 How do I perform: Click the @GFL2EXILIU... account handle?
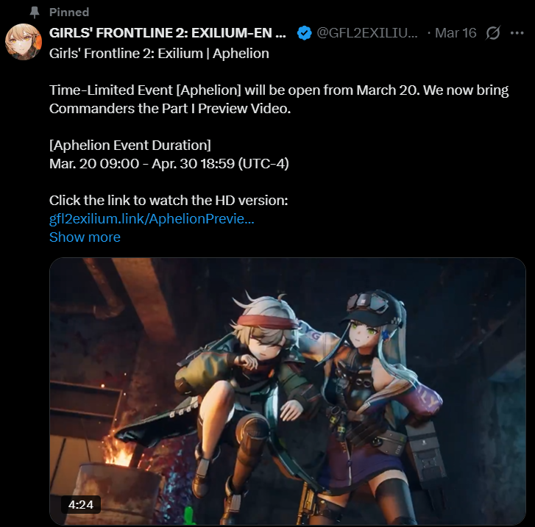point(367,33)
